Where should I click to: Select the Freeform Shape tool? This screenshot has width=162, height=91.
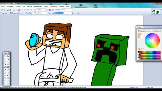pos(8,83)
